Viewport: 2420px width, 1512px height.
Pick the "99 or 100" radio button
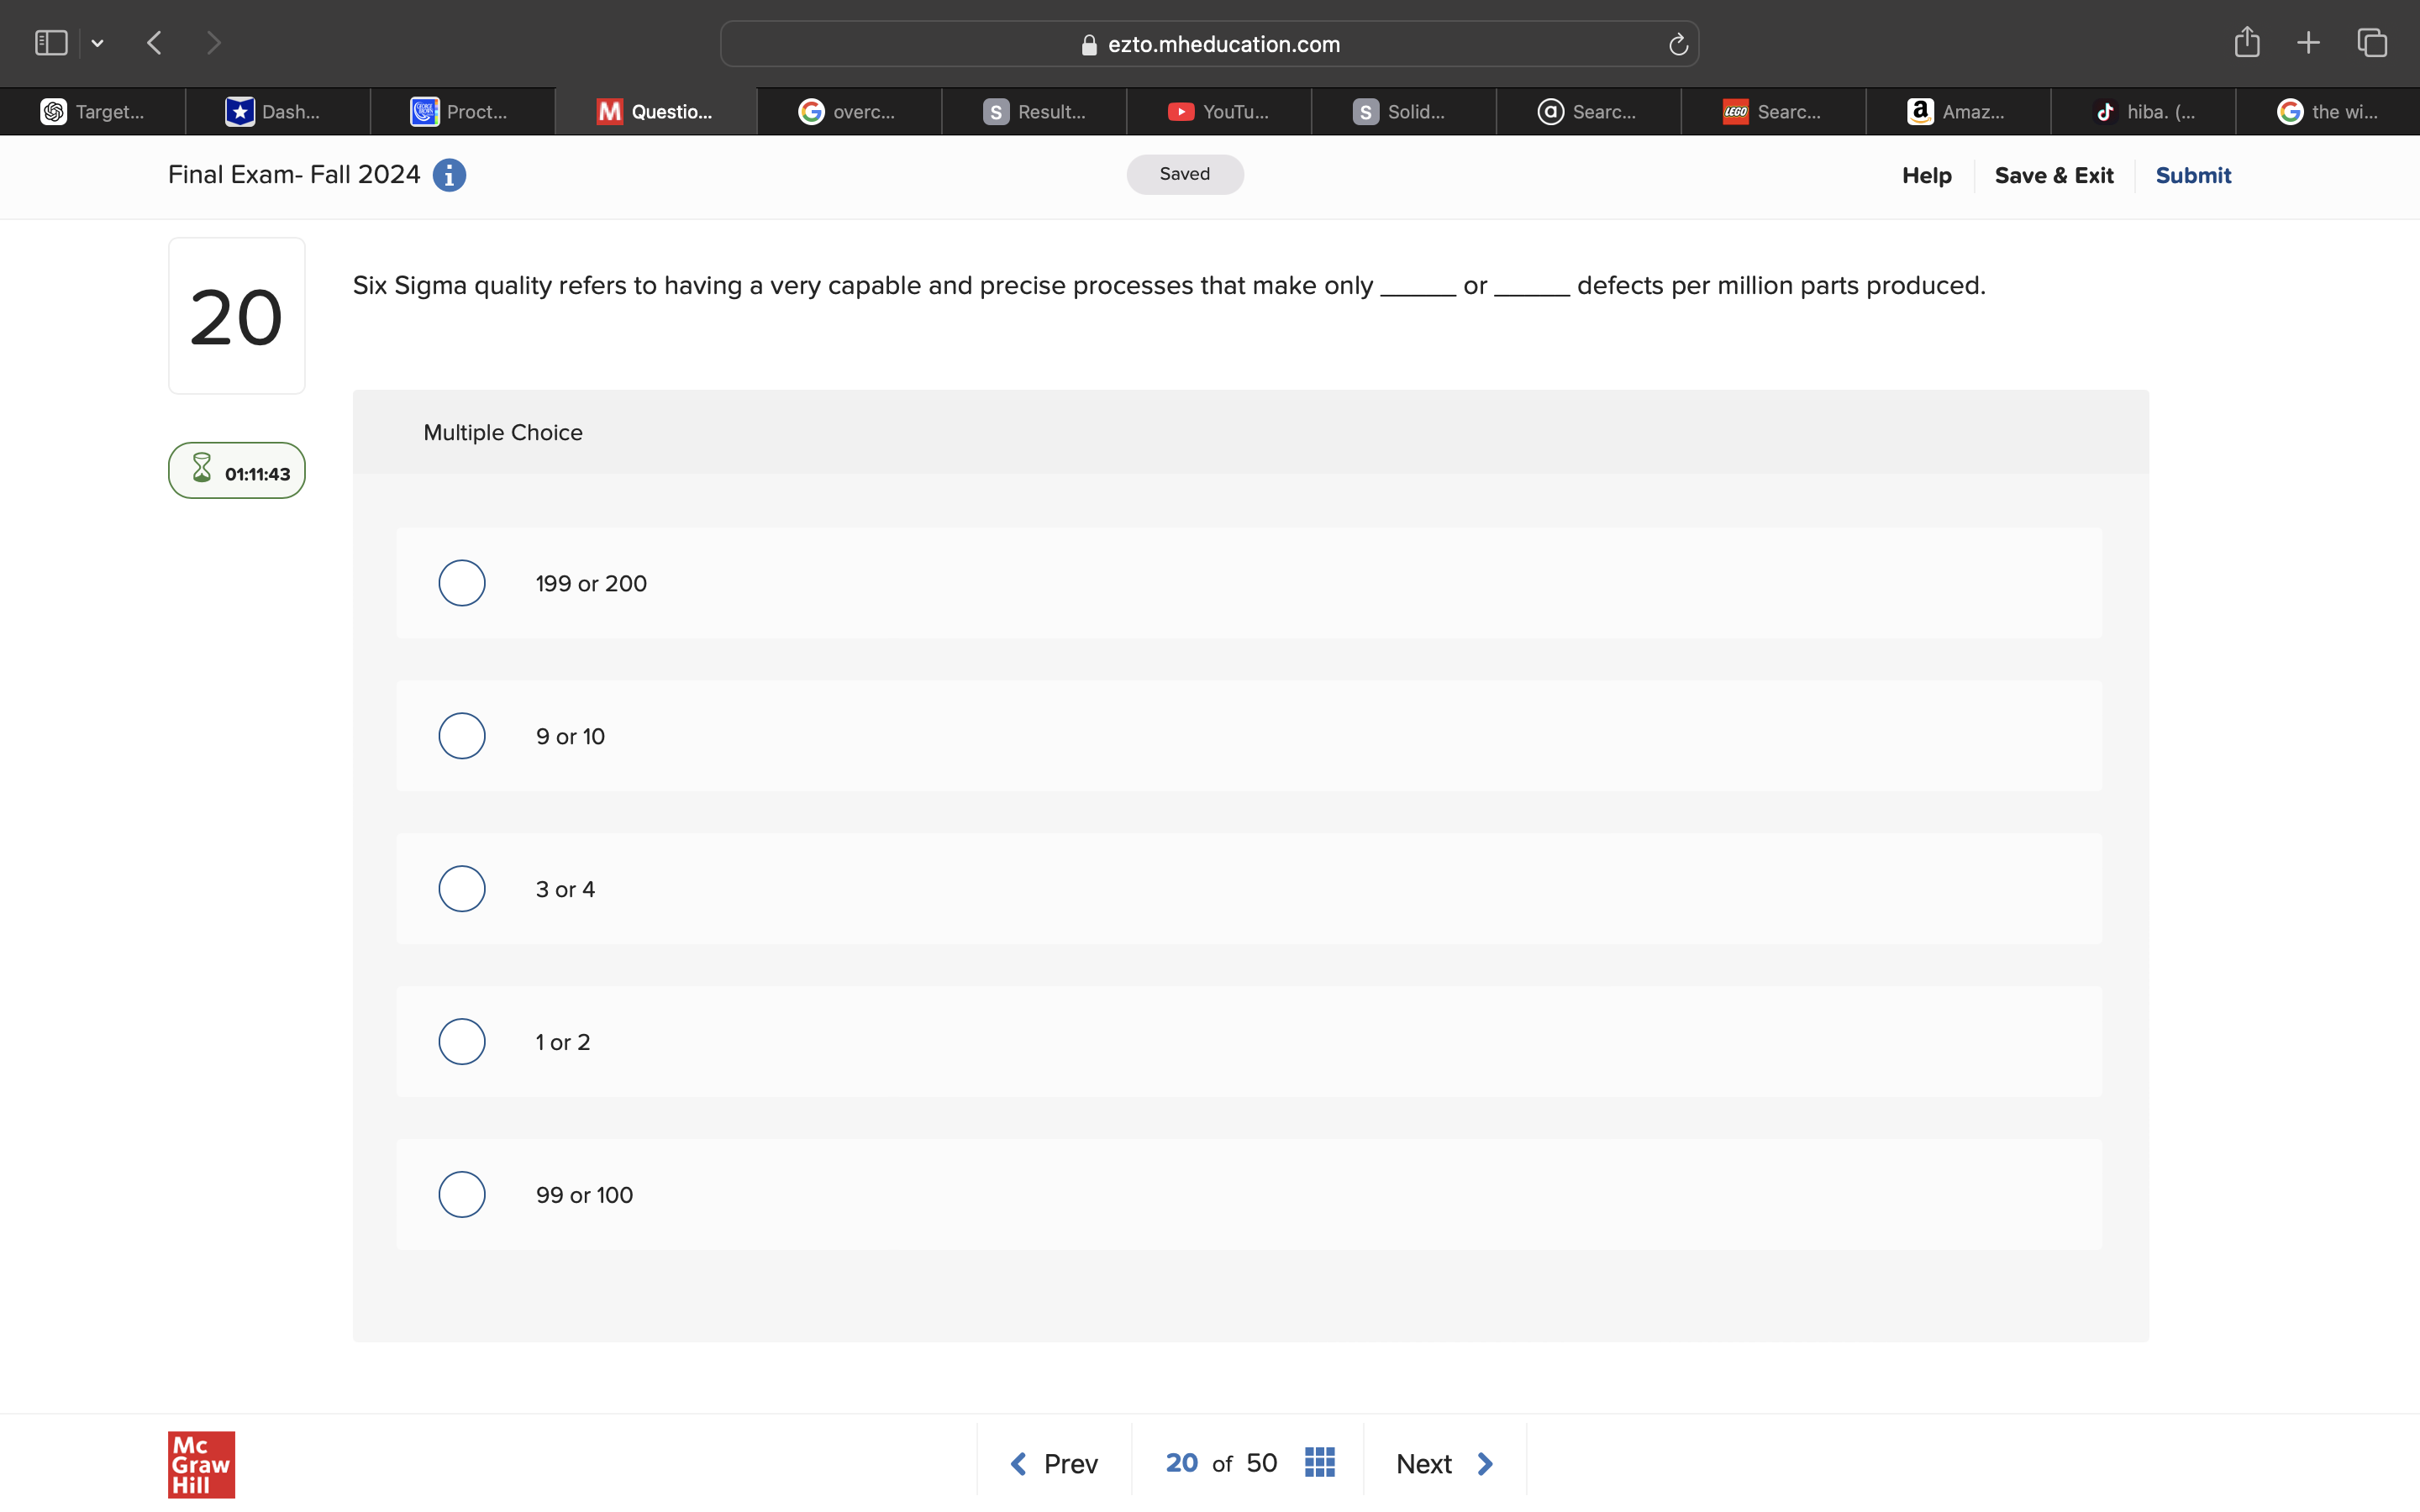[462, 1194]
